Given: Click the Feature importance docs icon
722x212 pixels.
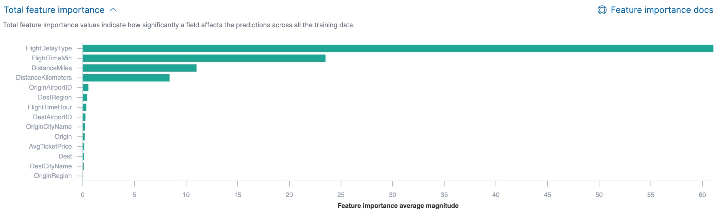Looking at the screenshot, I should (x=602, y=10).
